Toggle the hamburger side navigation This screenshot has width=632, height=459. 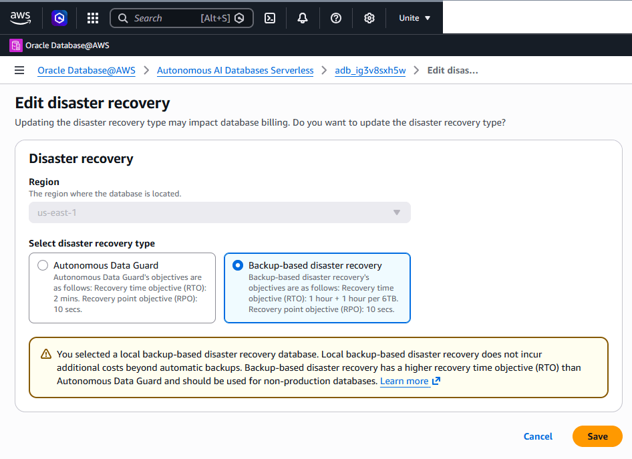(x=19, y=71)
